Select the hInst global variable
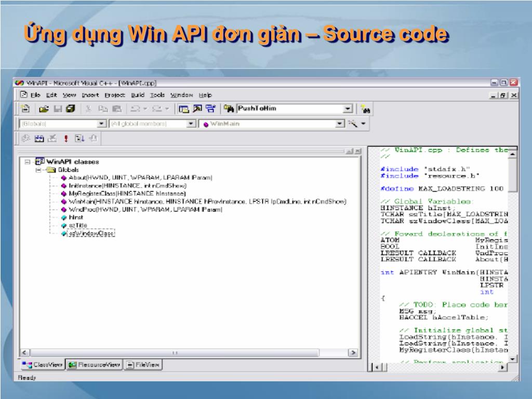This screenshot has width=532, height=399. click(x=76, y=218)
